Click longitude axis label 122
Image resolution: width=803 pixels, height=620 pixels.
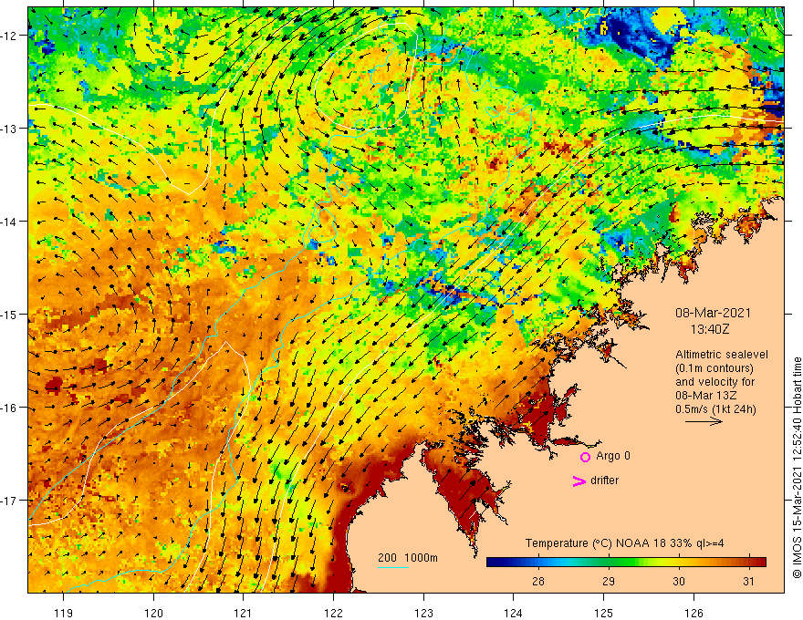333,613
